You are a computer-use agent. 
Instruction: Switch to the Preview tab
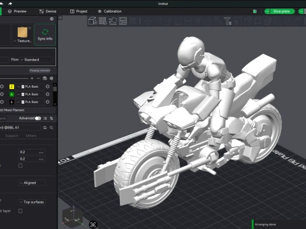coord(17,11)
